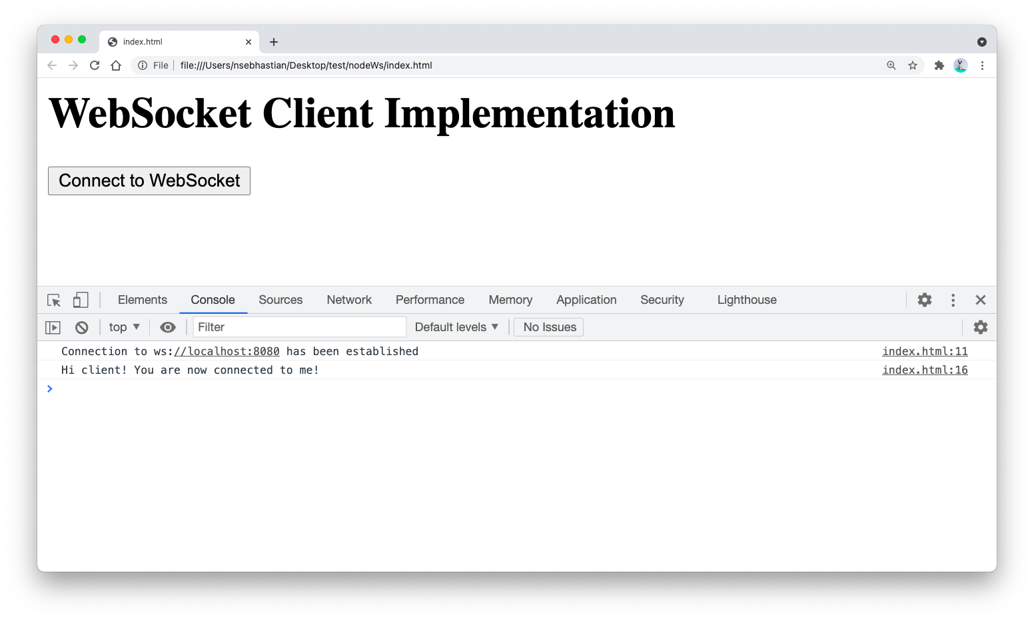Viewport: 1034px width, 621px height.
Task: Click the Connect to WebSocket button
Action: (x=149, y=181)
